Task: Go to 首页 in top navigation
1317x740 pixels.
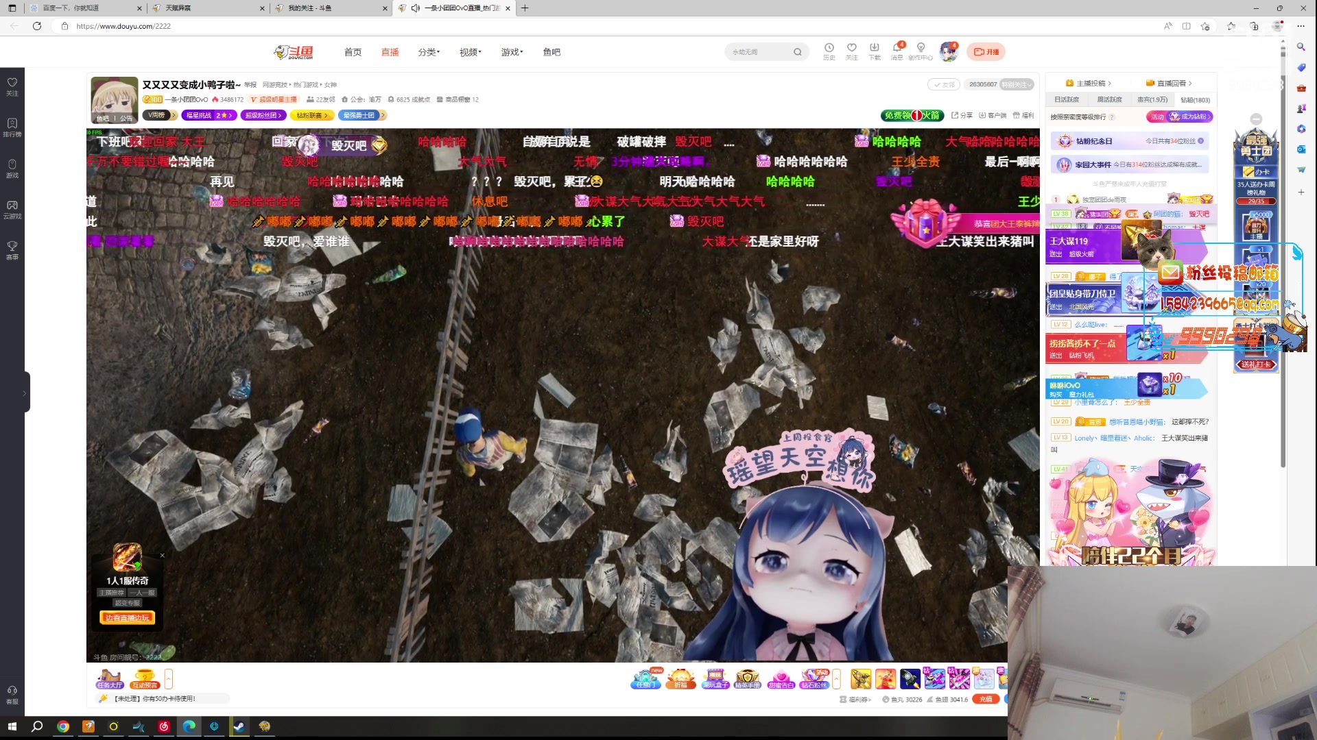Action: pyautogui.click(x=353, y=52)
